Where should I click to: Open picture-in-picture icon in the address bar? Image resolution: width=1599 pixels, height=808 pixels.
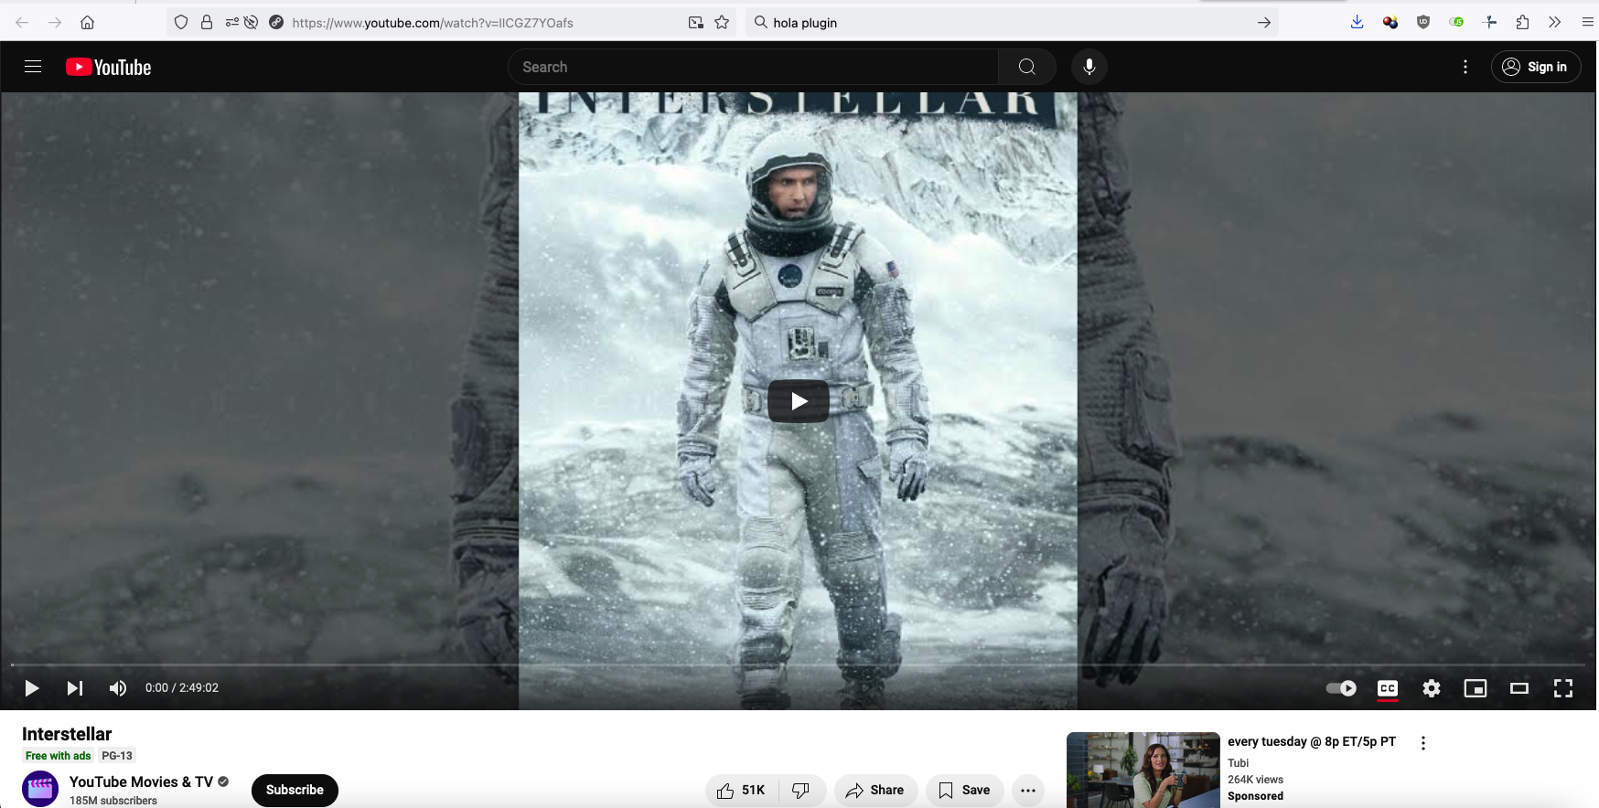(x=696, y=22)
